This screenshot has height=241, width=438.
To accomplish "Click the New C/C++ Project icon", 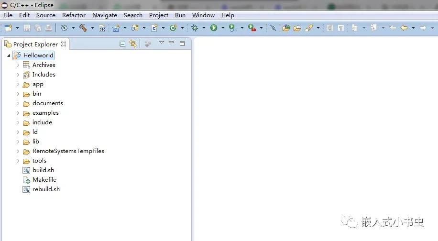I will coord(116,28).
